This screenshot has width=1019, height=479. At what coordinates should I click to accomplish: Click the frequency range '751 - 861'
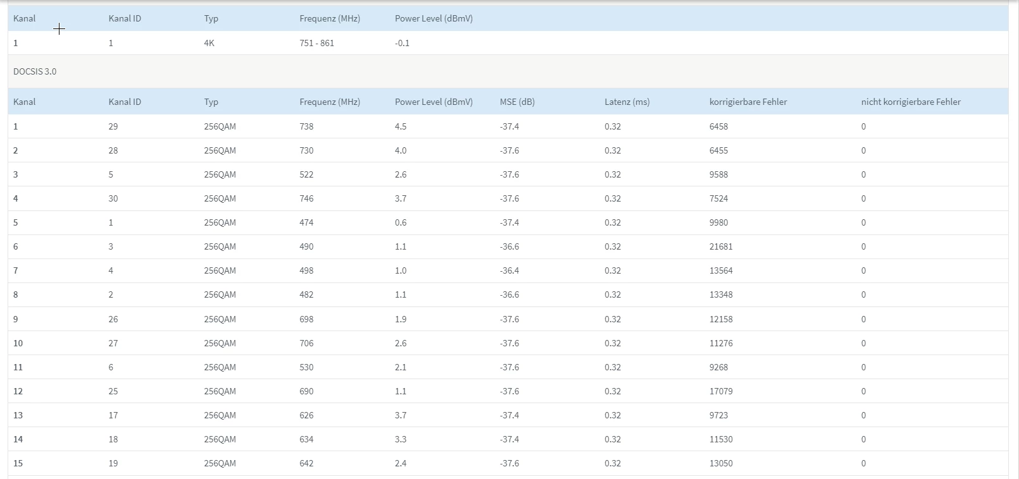316,43
